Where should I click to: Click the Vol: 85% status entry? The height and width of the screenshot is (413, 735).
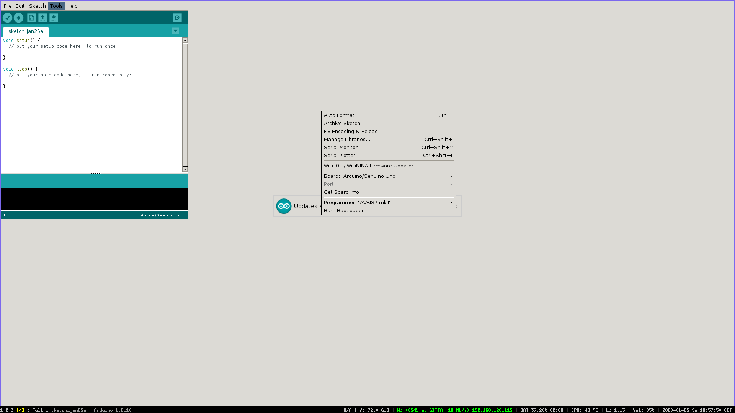pyautogui.click(x=644, y=410)
